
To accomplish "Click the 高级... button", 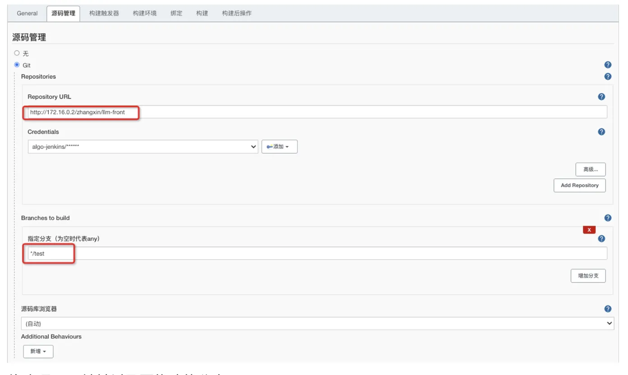I will pos(591,169).
